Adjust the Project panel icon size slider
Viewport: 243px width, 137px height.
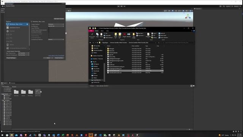point(190,129)
